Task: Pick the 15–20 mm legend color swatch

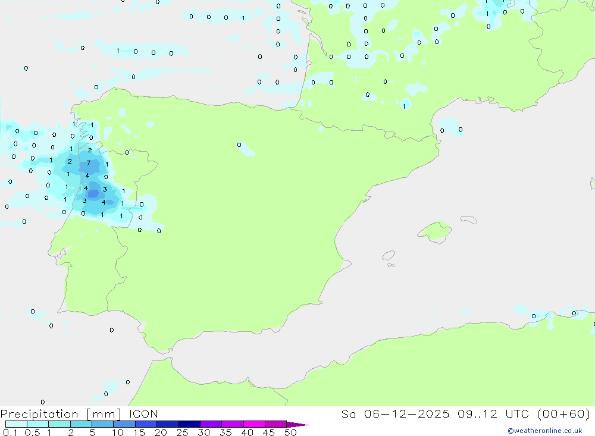Action: tap(146, 424)
